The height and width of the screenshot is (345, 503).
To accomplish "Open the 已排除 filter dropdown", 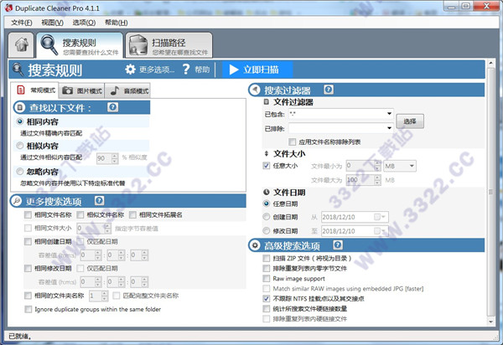I will (389, 128).
